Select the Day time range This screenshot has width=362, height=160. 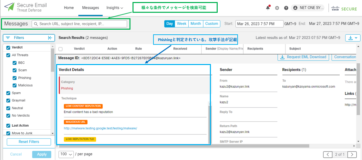click(x=169, y=24)
